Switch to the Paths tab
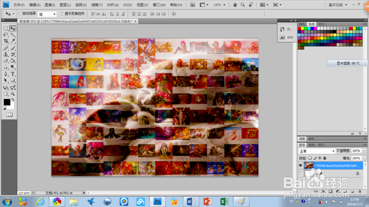 click(x=321, y=145)
